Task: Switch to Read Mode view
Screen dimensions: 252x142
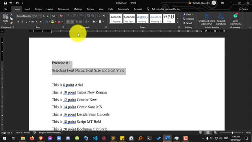Action: tap(200, 133)
